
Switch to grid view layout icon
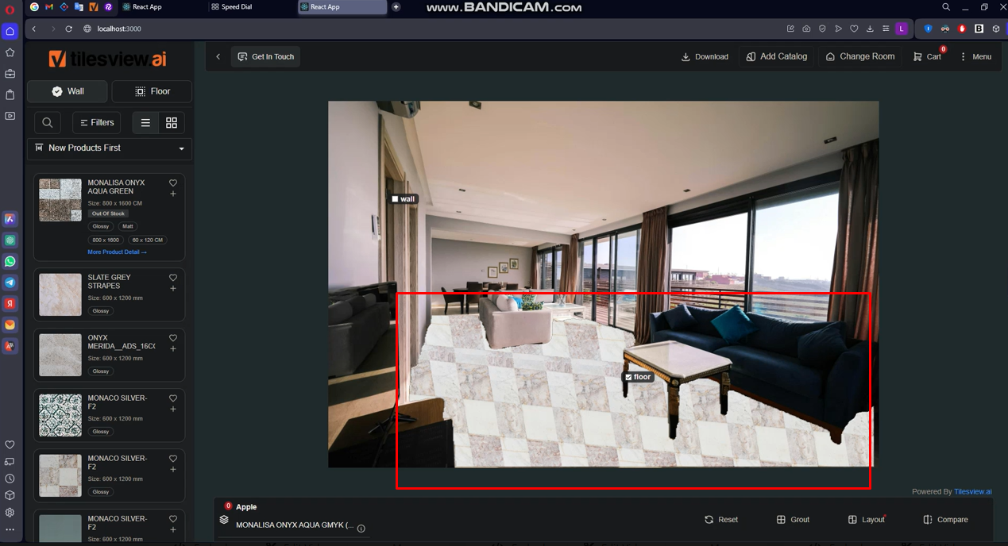pos(172,123)
